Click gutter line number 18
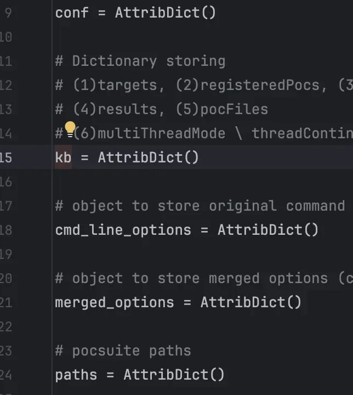The width and height of the screenshot is (353, 395). [5, 230]
